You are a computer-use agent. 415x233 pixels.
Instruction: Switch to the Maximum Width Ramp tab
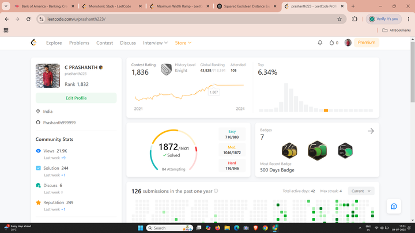[179, 6]
